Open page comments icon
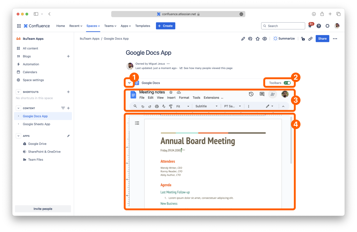The height and width of the screenshot is (232, 357). [x=250, y=39]
